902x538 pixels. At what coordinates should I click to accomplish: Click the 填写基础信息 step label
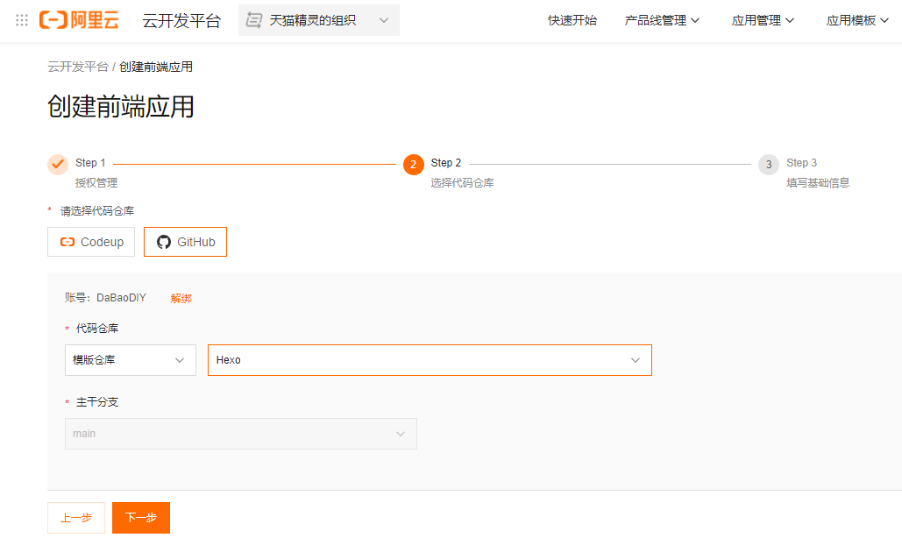tap(818, 183)
